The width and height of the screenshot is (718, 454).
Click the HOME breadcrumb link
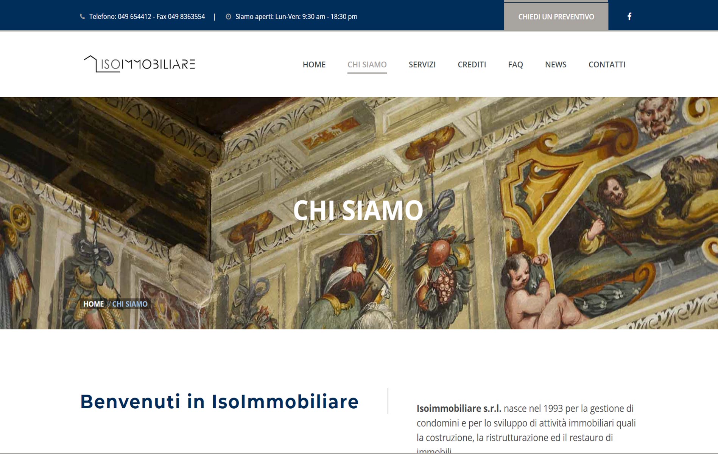tap(93, 304)
